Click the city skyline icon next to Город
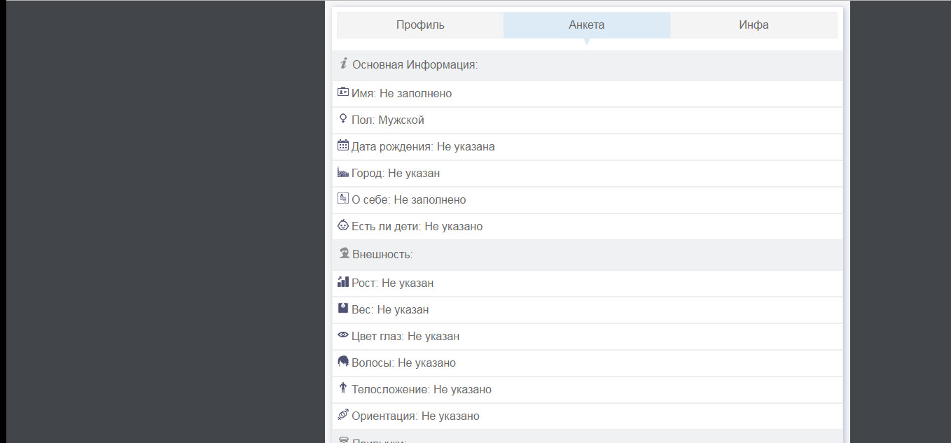Image resolution: width=951 pixels, height=443 pixels. pos(343,172)
